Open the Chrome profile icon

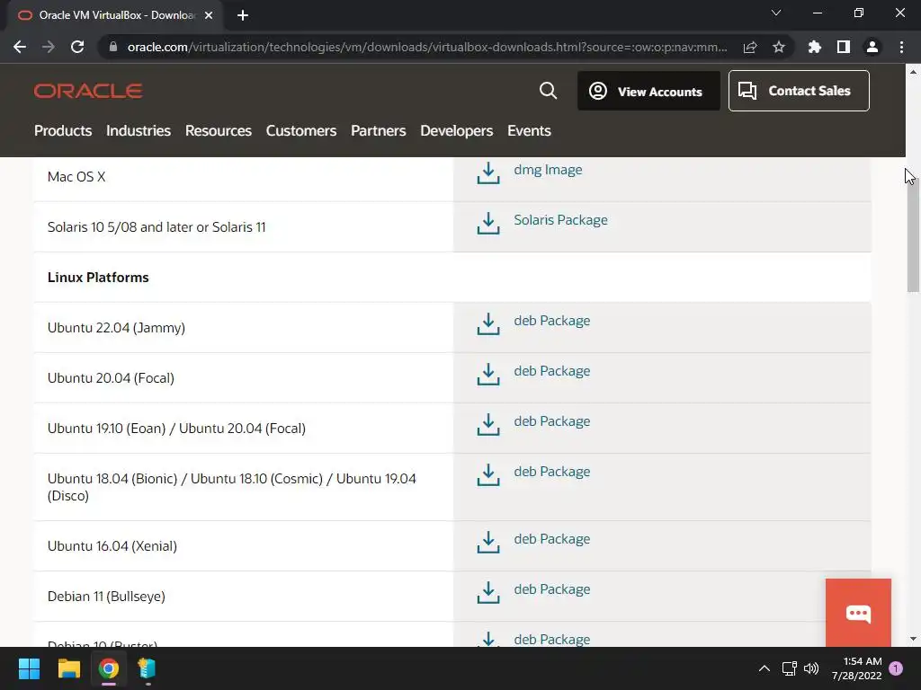coord(872,47)
